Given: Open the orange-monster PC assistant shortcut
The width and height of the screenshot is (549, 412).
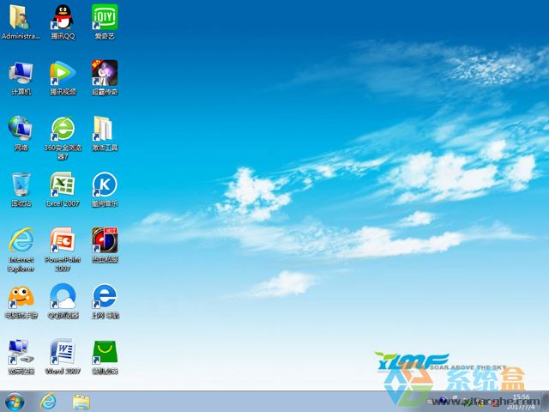Looking at the screenshot, I should [x=21, y=297].
